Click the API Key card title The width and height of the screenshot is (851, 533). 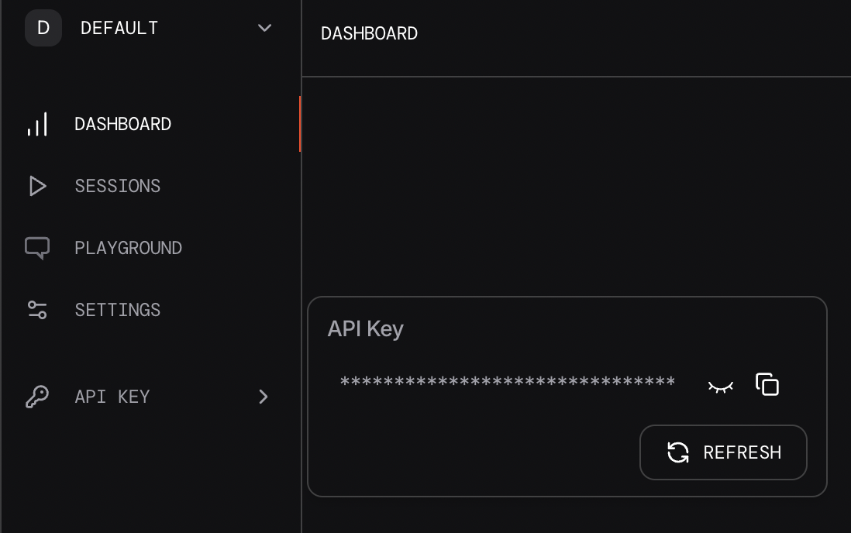(365, 328)
